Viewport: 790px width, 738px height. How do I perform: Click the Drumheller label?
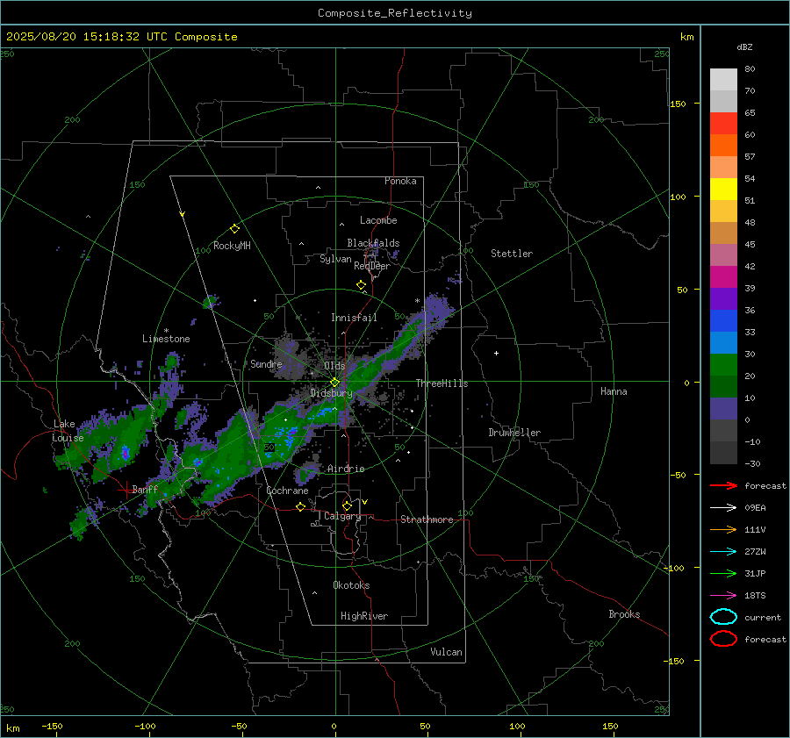(514, 433)
